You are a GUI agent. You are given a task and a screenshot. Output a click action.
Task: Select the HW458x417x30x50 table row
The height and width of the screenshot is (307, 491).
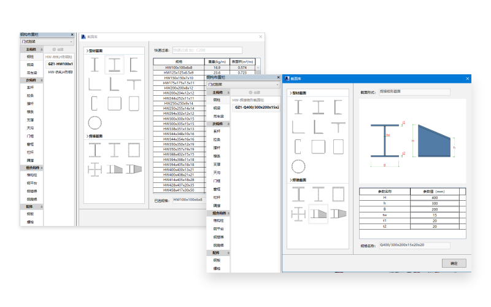point(179,190)
